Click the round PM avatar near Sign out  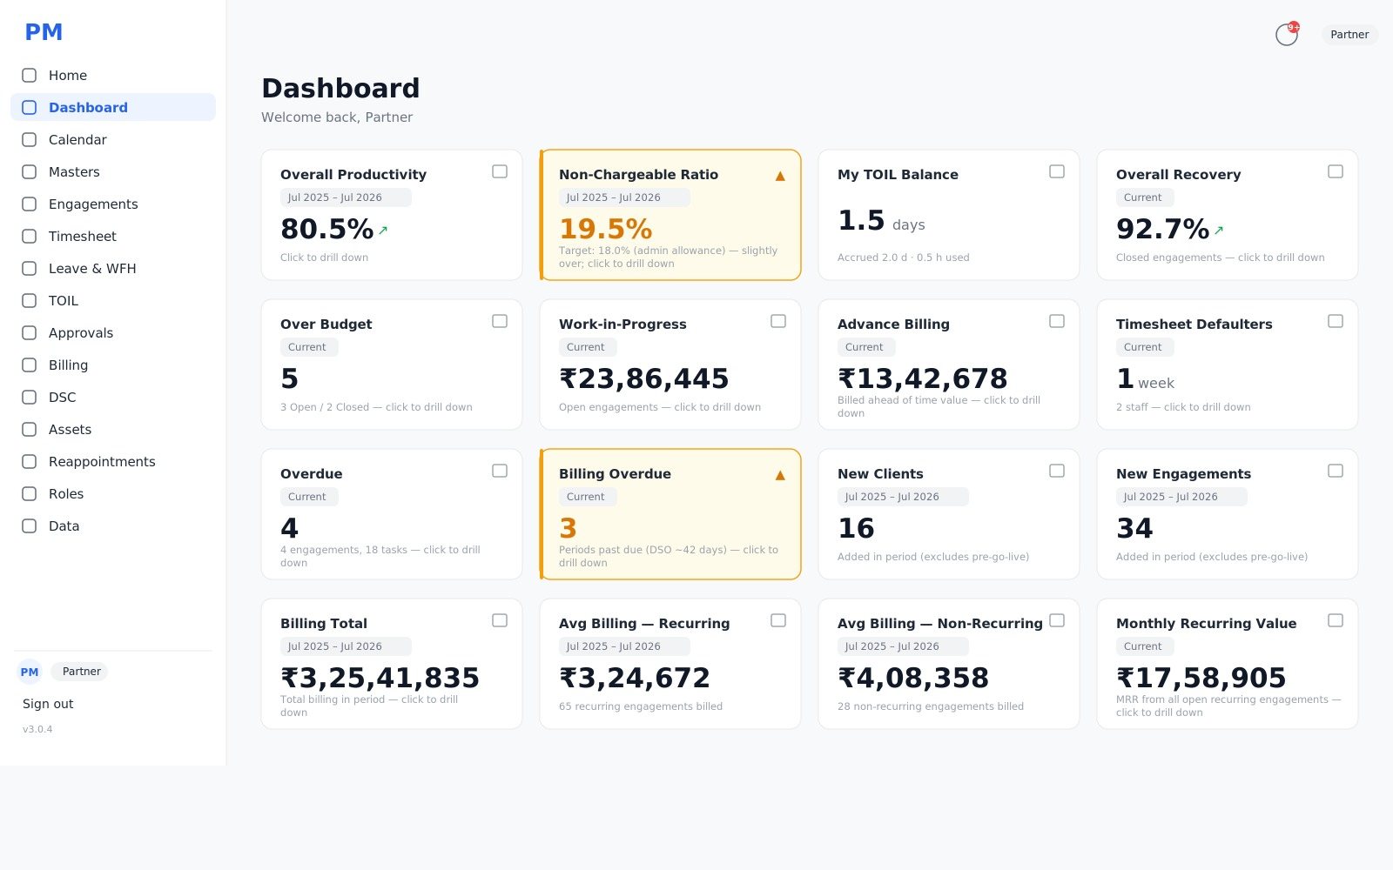30,672
